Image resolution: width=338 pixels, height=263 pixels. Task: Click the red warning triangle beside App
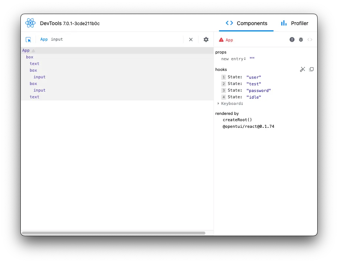[221, 40]
